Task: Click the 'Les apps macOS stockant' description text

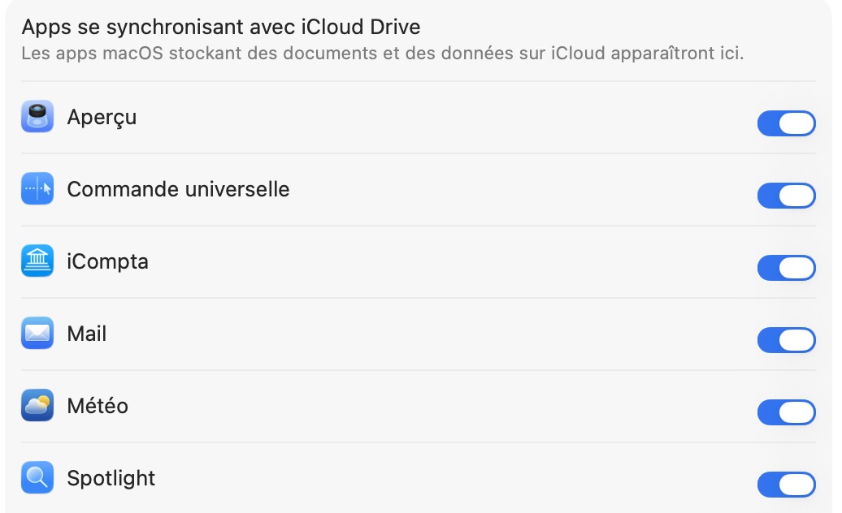Action: point(382,55)
